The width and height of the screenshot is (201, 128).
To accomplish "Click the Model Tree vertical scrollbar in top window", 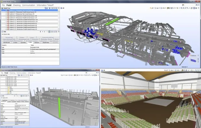I will [59, 19].
